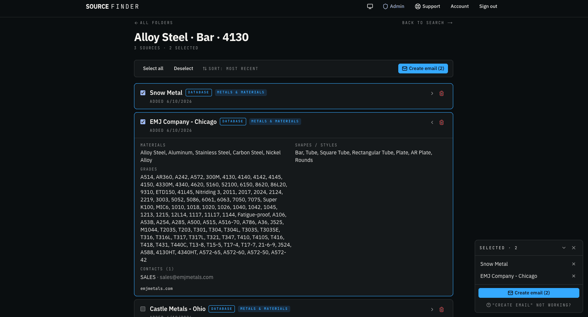Screen dimensions: 588x317
Task: Click Back to Search link
Action: (x=427, y=23)
